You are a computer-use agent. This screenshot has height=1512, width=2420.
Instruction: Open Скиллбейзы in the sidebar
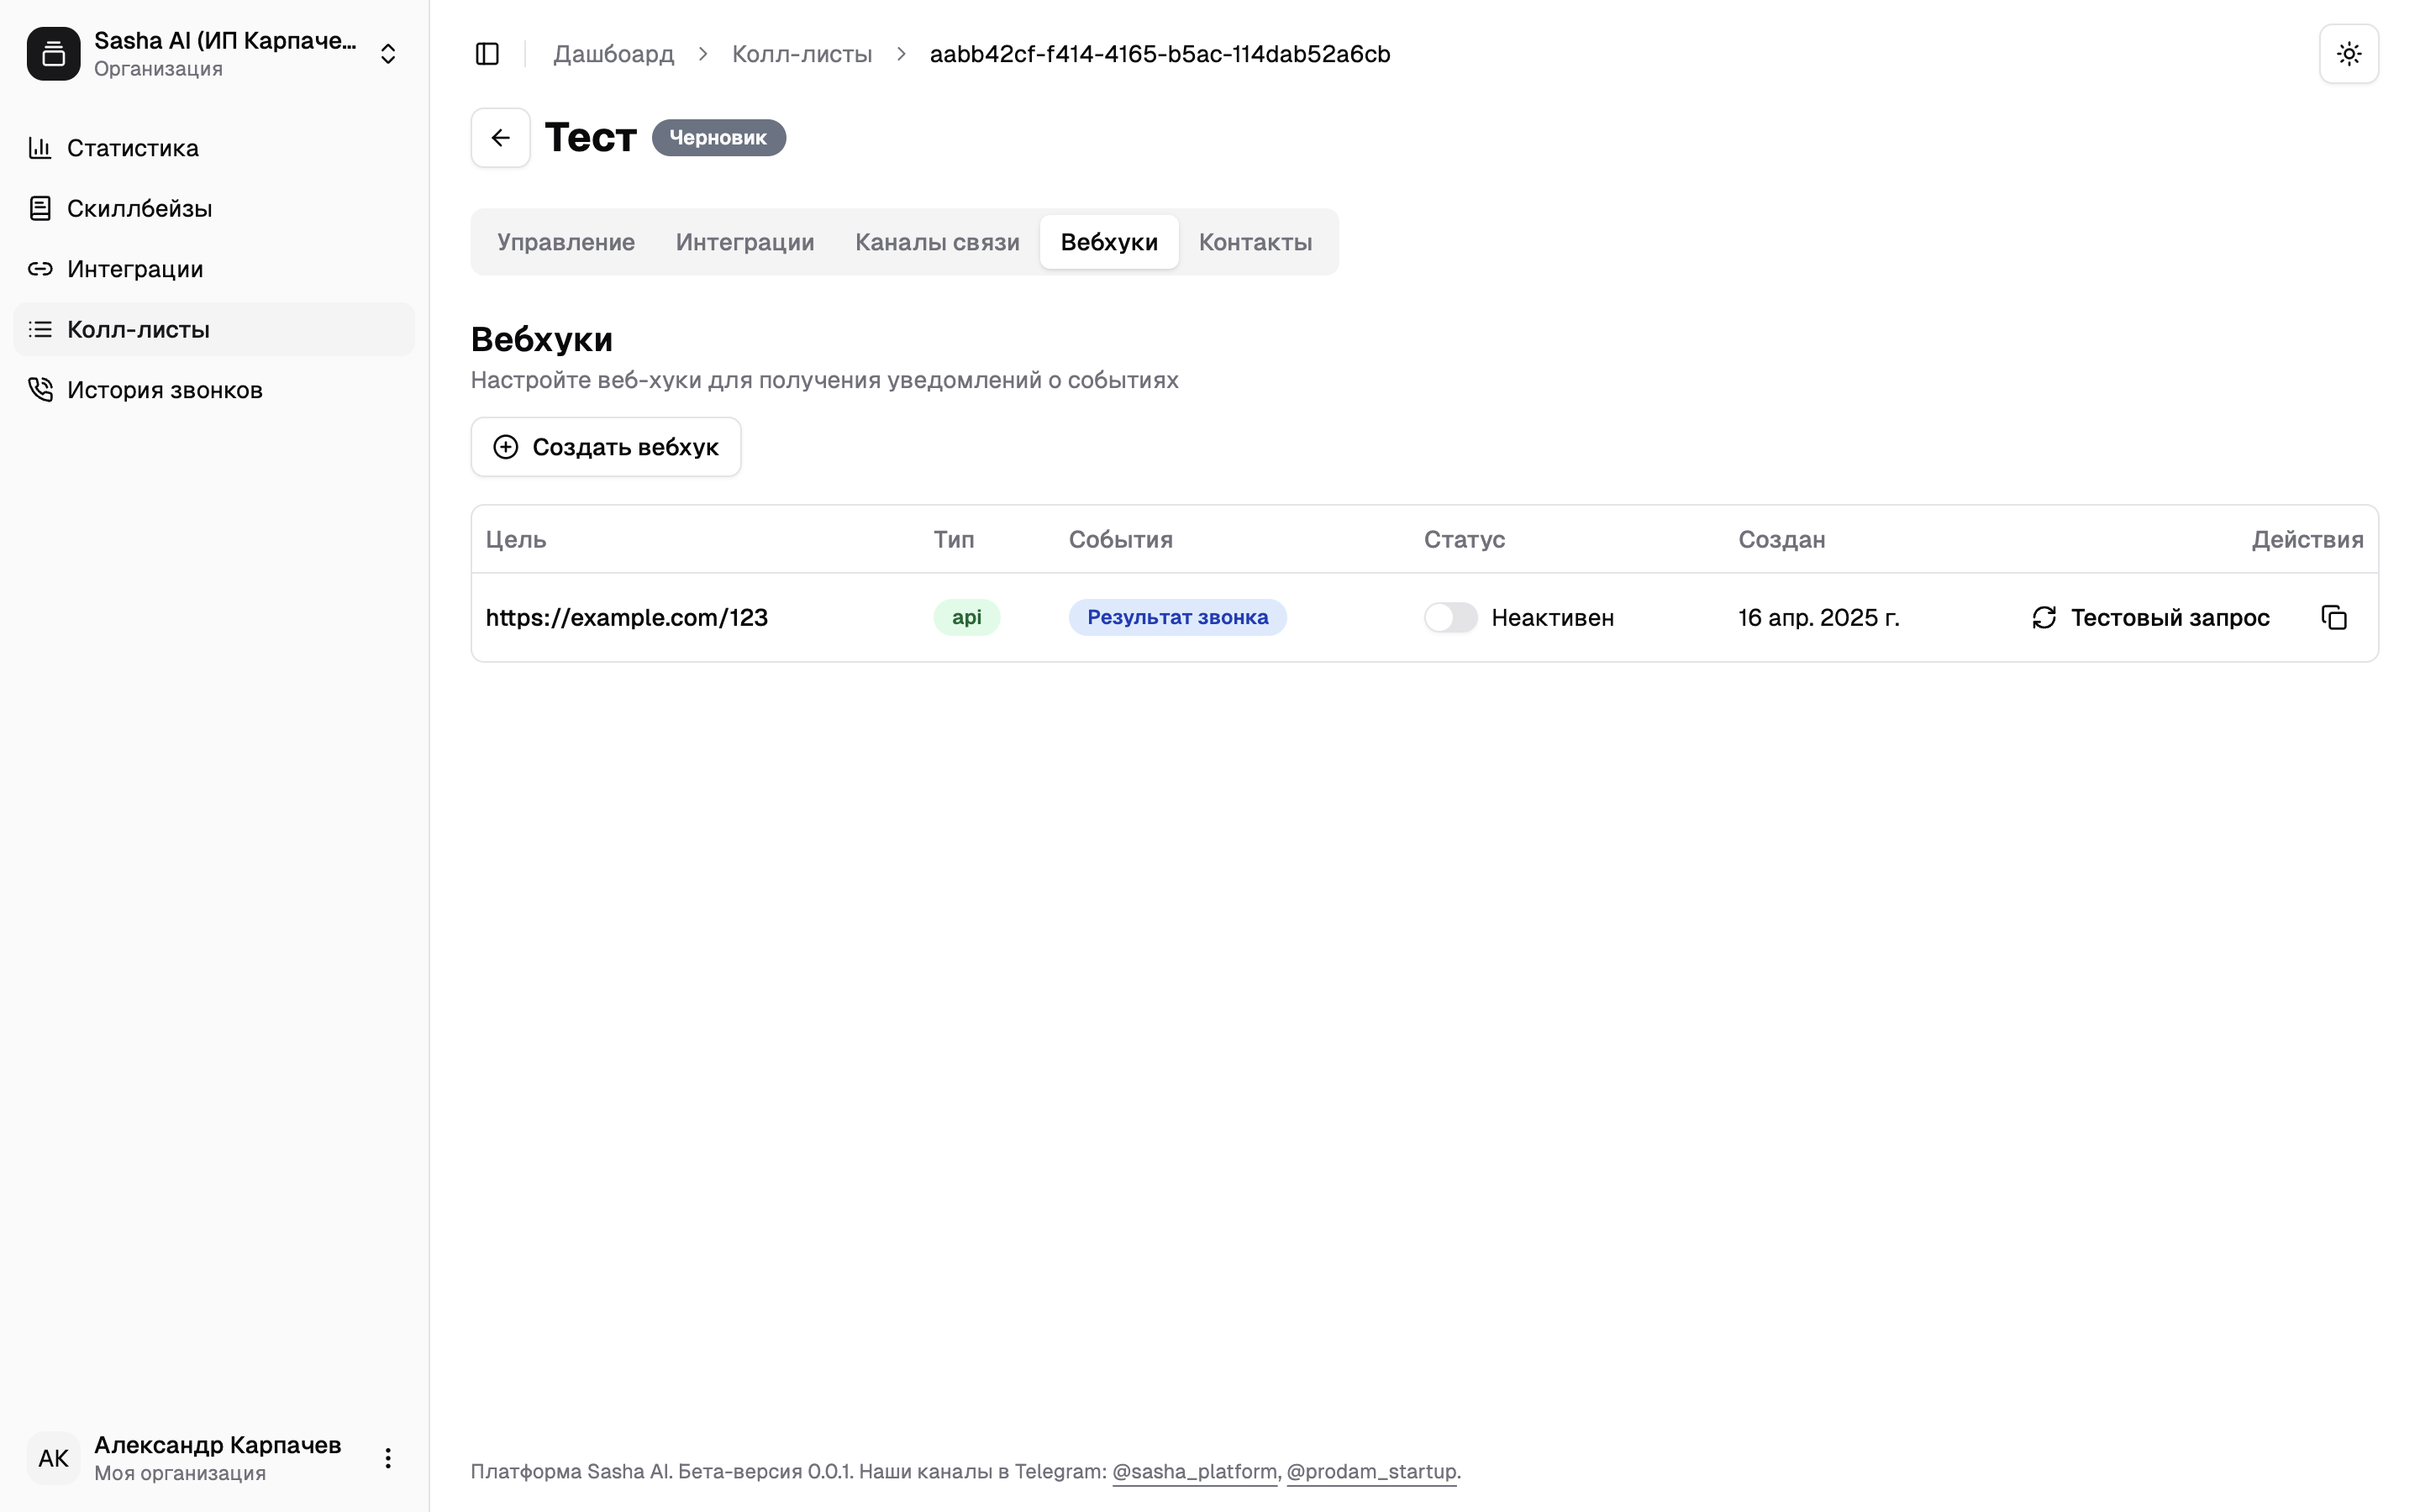[x=139, y=209]
